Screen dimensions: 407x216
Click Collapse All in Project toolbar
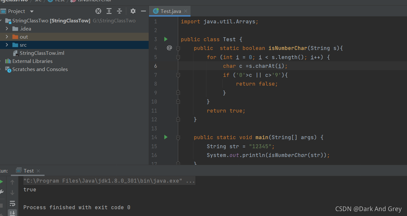click(x=119, y=11)
